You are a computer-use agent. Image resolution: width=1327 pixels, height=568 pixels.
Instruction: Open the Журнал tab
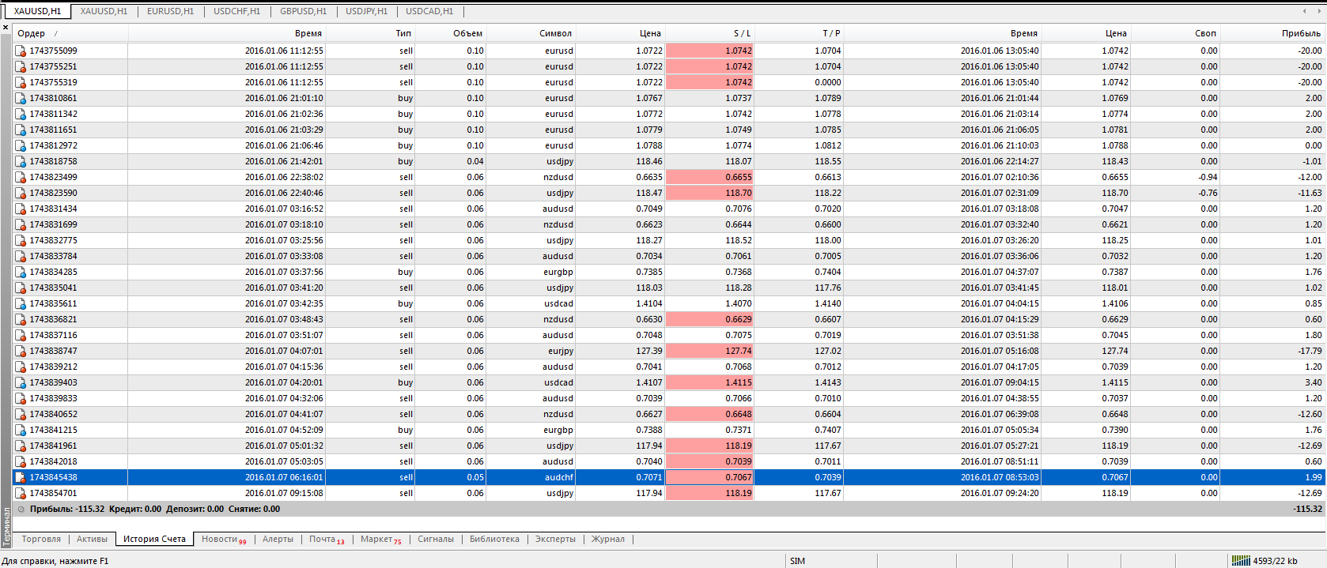pos(608,539)
